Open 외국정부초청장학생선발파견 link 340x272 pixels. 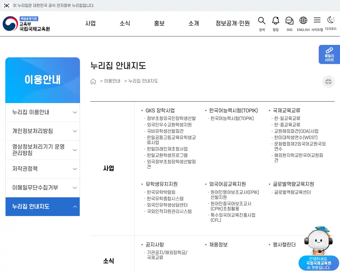(171, 164)
